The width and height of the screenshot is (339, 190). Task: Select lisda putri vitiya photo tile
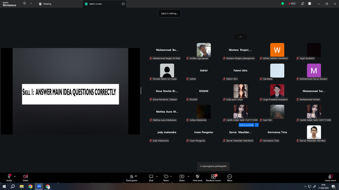click(240, 91)
